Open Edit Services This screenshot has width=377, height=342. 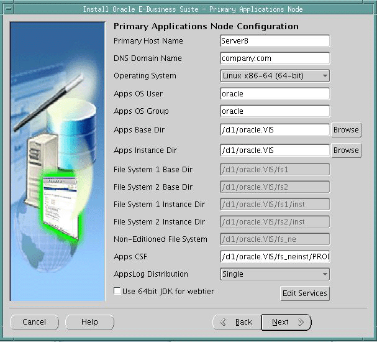305,293
